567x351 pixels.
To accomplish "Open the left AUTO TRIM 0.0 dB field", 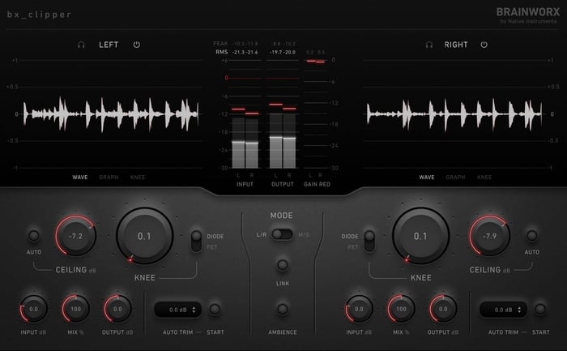I will click(178, 310).
